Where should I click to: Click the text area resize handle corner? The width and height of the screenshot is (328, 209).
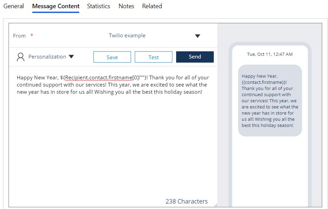[x=216, y=205]
